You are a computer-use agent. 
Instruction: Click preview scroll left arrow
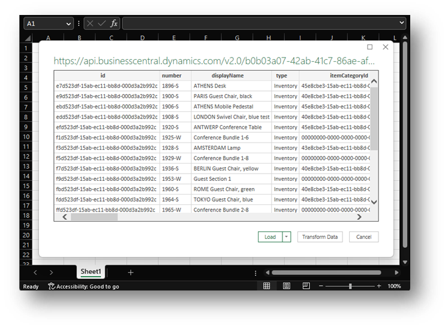click(x=65, y=217)
